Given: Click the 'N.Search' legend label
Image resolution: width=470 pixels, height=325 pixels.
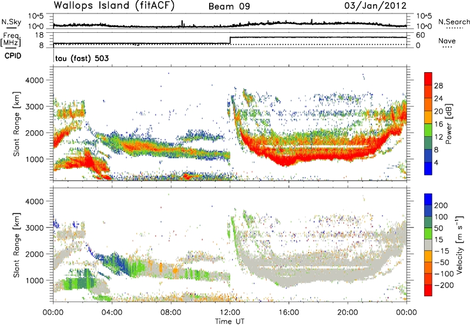Looking at the screenshot, I should (x=454, y=22).
